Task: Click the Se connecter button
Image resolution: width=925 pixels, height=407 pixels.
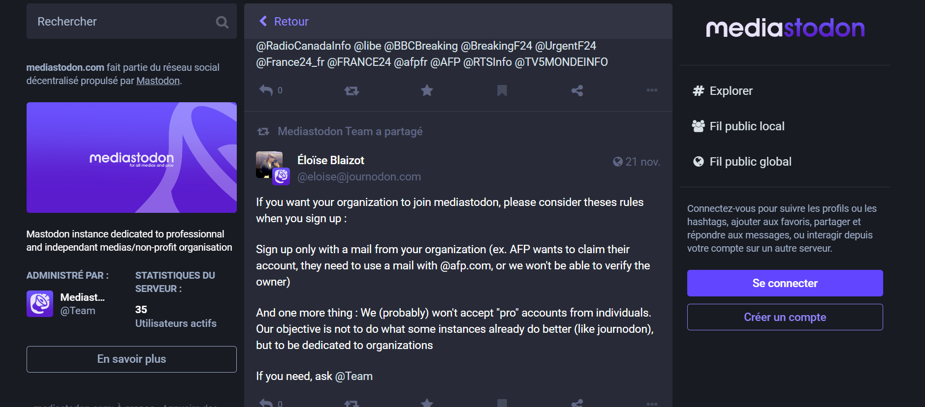Action: [x=785, y=283]
